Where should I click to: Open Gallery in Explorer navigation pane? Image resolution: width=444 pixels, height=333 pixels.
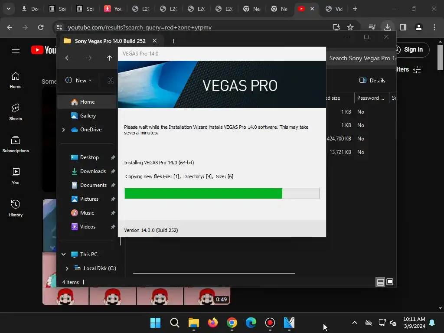click(87, 116)
